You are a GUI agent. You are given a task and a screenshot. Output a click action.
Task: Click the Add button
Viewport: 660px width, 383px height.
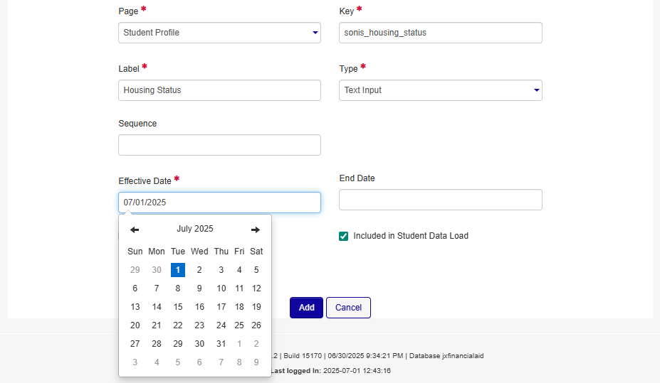pyautogui.click(x=306, y=308)
